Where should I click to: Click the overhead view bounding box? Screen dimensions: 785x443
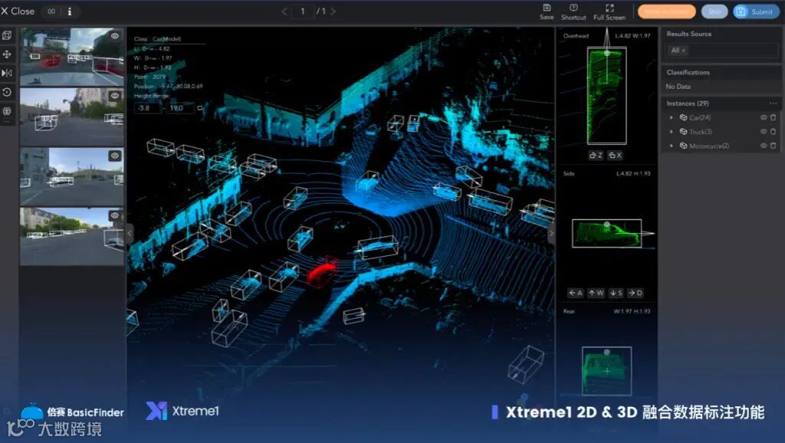point(607,96)
